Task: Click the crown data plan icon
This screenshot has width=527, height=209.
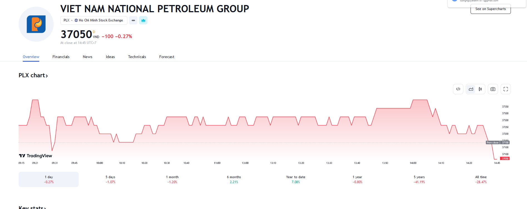Action: click(x=143, y=20)
